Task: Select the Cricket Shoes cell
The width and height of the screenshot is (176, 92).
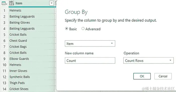Action: (31, 89)
